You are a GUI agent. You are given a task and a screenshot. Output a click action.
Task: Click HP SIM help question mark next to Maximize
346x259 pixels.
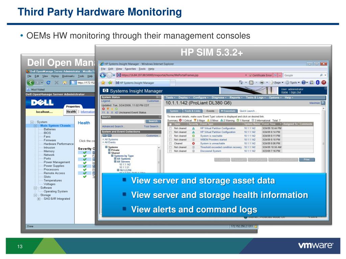pos(323,103)
